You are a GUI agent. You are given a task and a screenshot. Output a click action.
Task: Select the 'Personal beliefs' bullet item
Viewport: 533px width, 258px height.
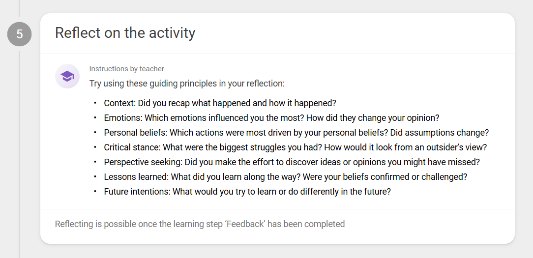pos(296,133)
